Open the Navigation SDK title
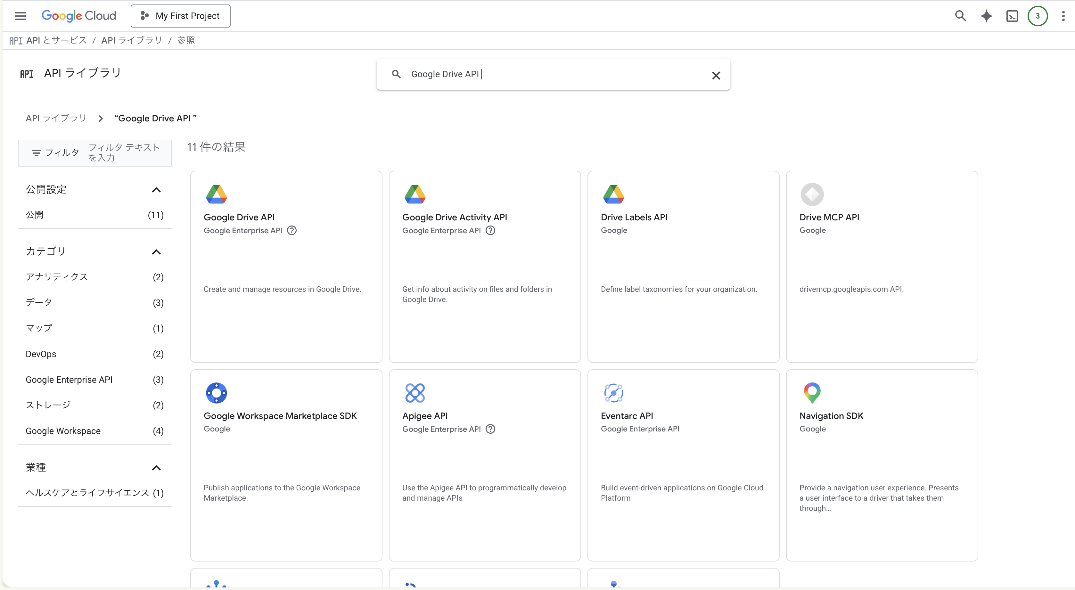The width and height of the screenshot is (1075, 590). pyautogui.click(x=831, y=416)
